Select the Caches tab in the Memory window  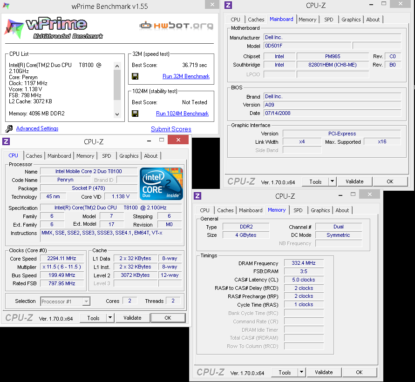225,210
